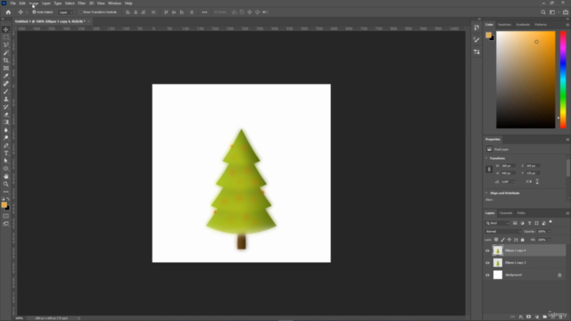Open the rotation angle dropdown
The height and width of the screenshot is (321, 571).
(514, 182)
